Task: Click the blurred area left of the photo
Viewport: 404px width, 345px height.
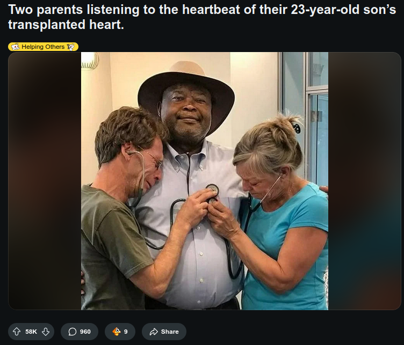Action: 45,181
